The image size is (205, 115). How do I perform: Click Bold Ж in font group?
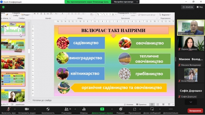(x=35, y=14)
